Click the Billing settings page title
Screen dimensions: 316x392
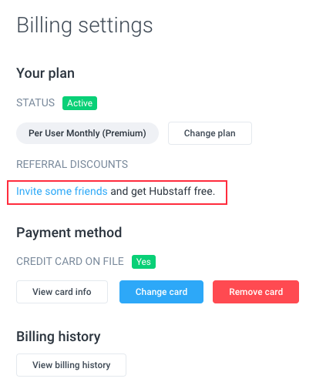pos(85,25)
